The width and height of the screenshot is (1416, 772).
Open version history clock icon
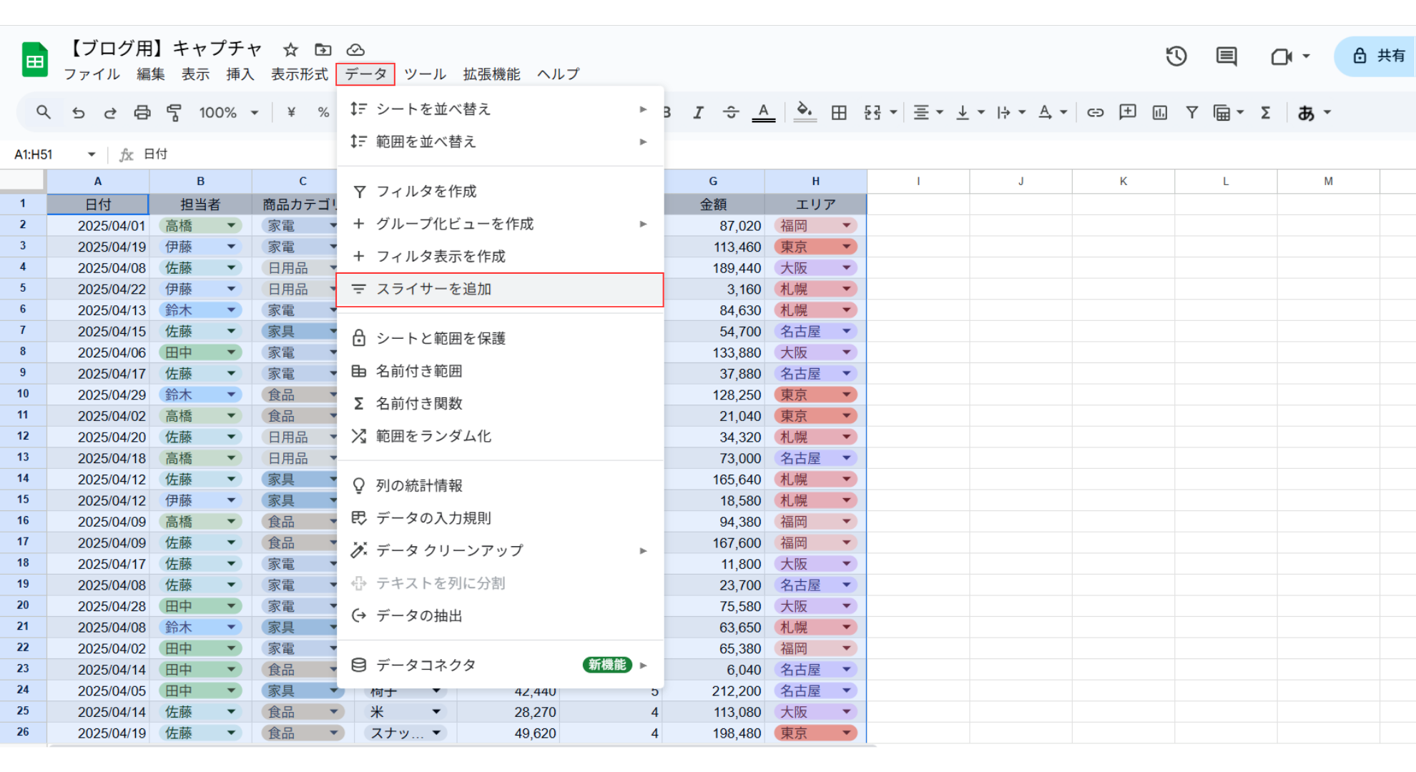(x=1176, y=56)
